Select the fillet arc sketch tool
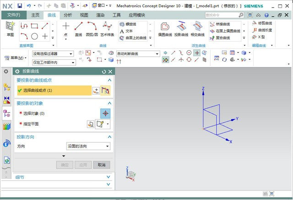 (x=24, y=36)
